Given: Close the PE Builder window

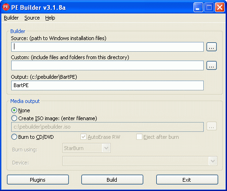Looking at the screenshot, I should pyautogui.click(x=220, y=7).
